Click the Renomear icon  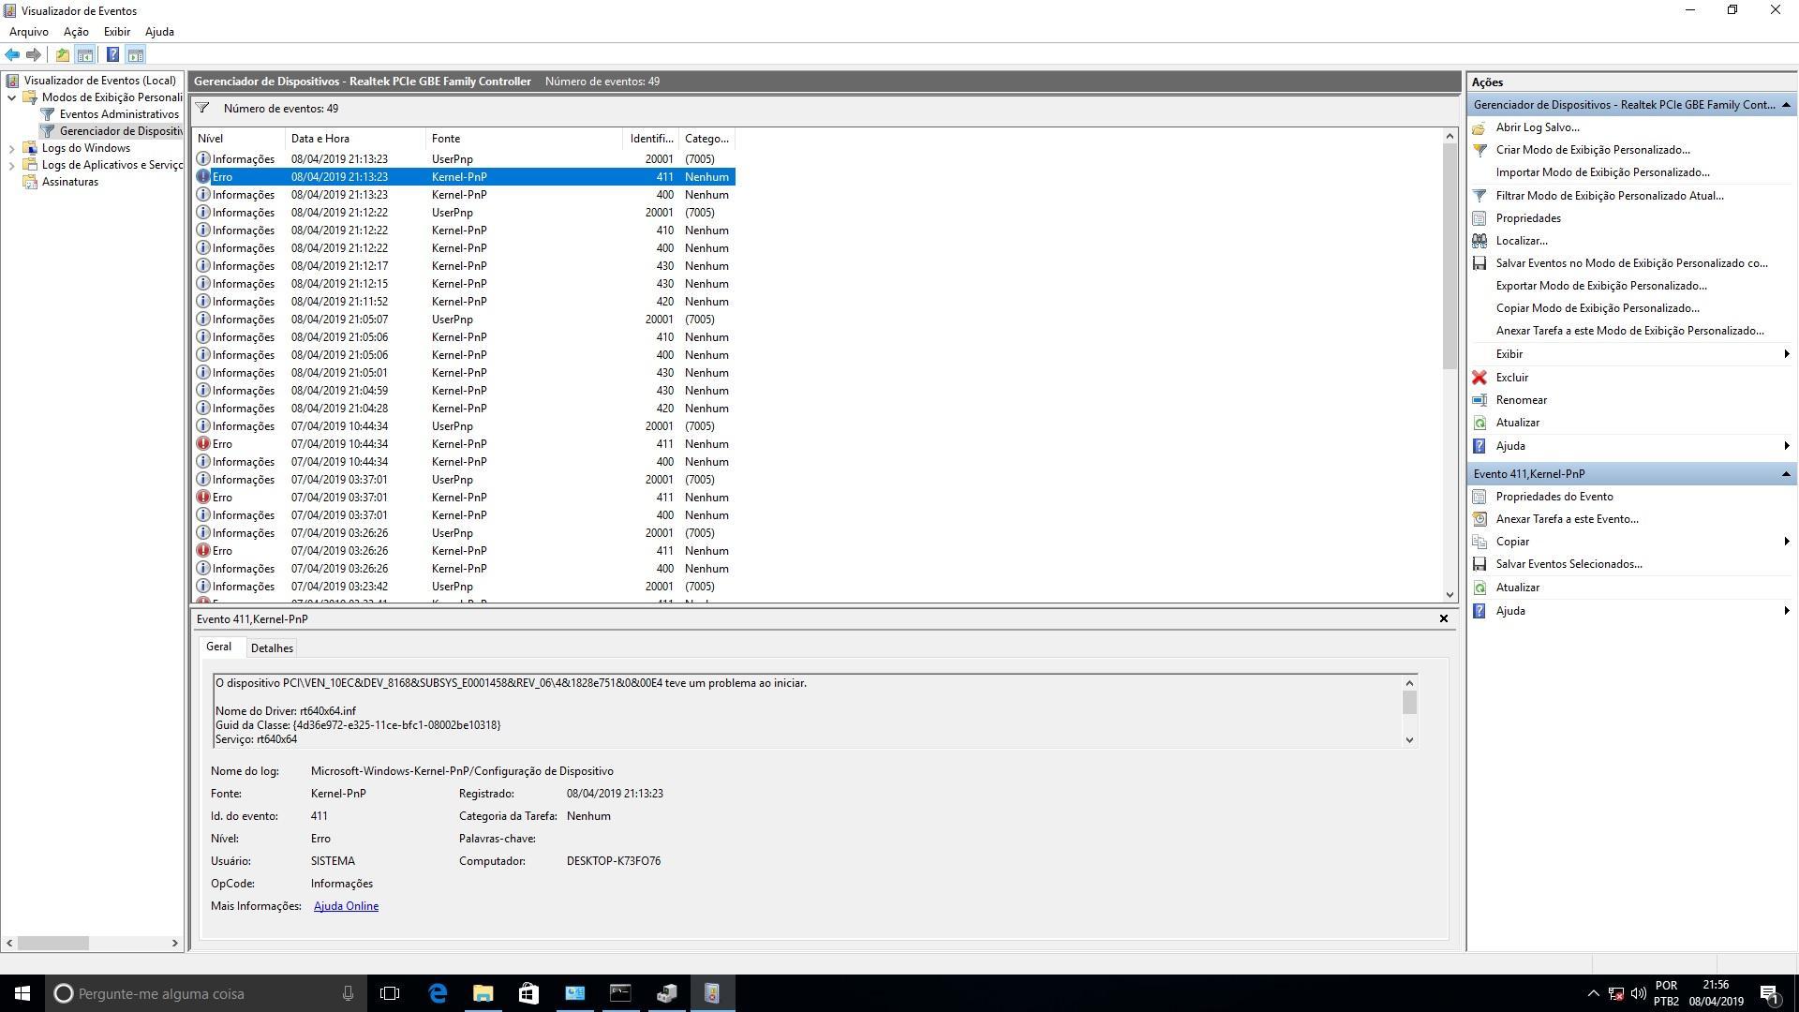[x=1479, y=400]
